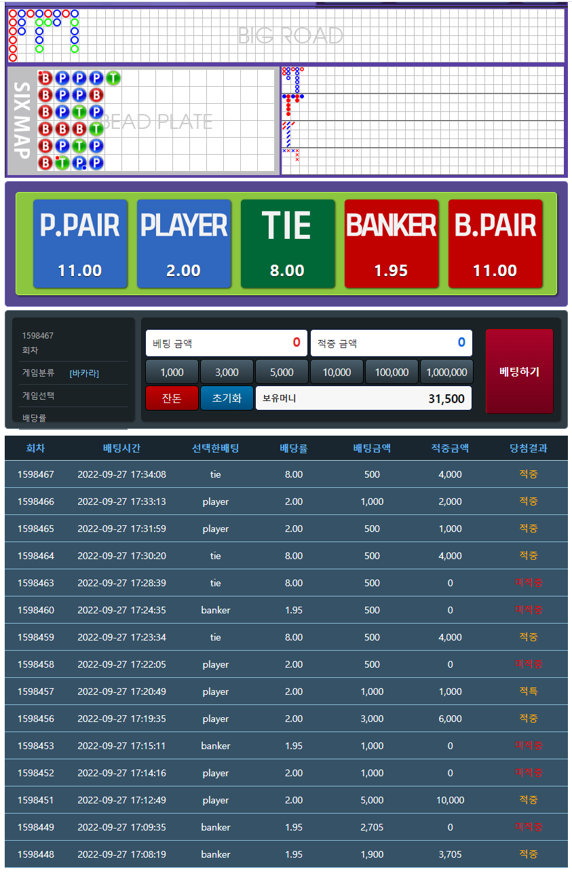Click the SIX MAP side label
This screenshot has height=874, width=572.
click(x=22, y=121)
